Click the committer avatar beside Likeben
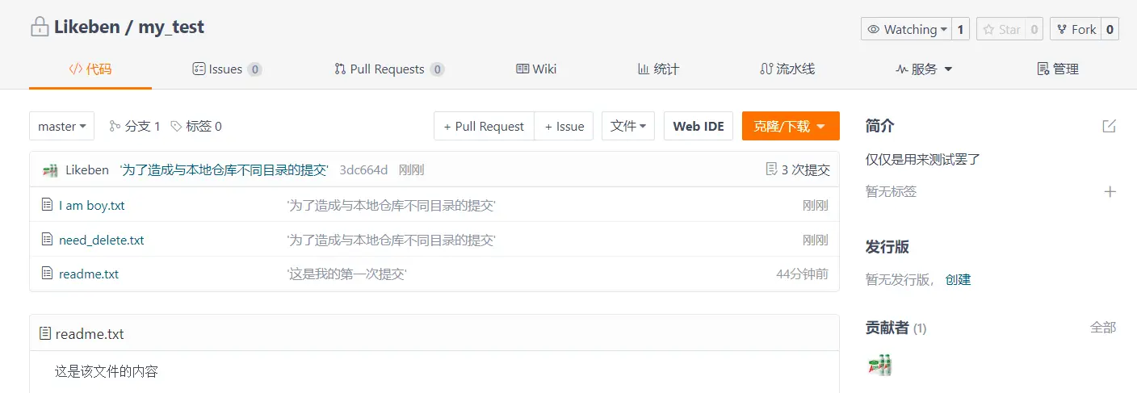This screenshot has height=393, width=1137. coord(51,169)
